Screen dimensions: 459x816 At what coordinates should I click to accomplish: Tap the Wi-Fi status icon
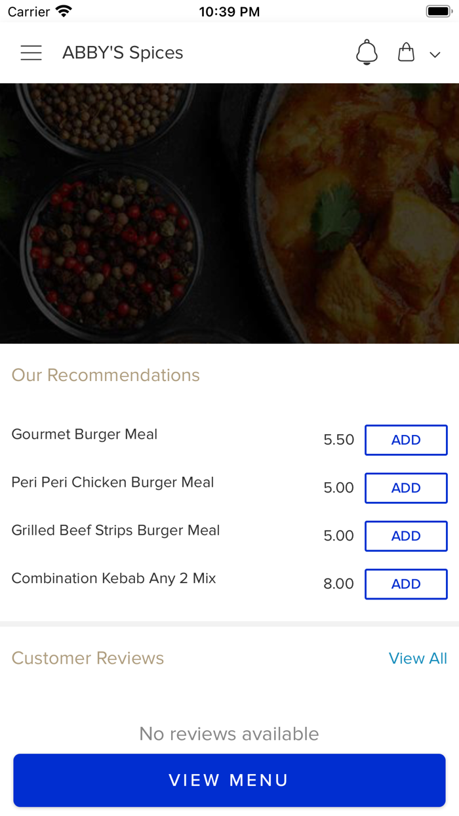(64, 11)
